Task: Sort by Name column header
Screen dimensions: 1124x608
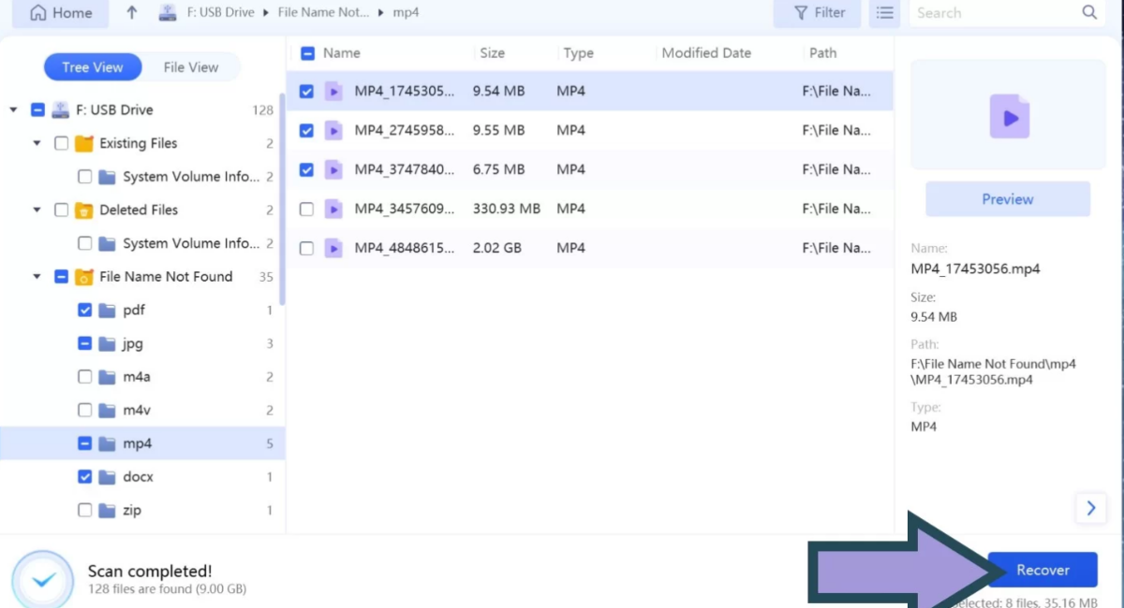Action: coord(342,53)
